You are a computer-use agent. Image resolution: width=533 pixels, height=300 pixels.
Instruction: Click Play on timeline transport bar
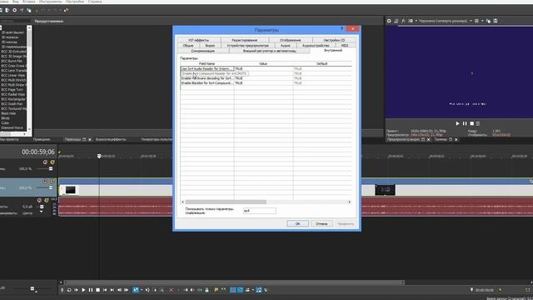pyautogui.click(x=83, y=290)
